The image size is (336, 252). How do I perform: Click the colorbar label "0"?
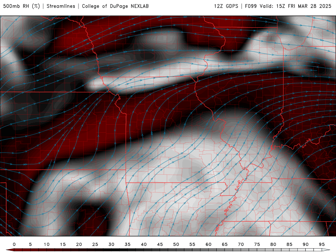(x=14, y=244)
